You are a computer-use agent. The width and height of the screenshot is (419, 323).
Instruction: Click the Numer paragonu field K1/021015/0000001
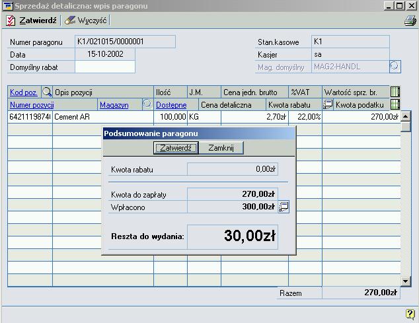point(125,42)
